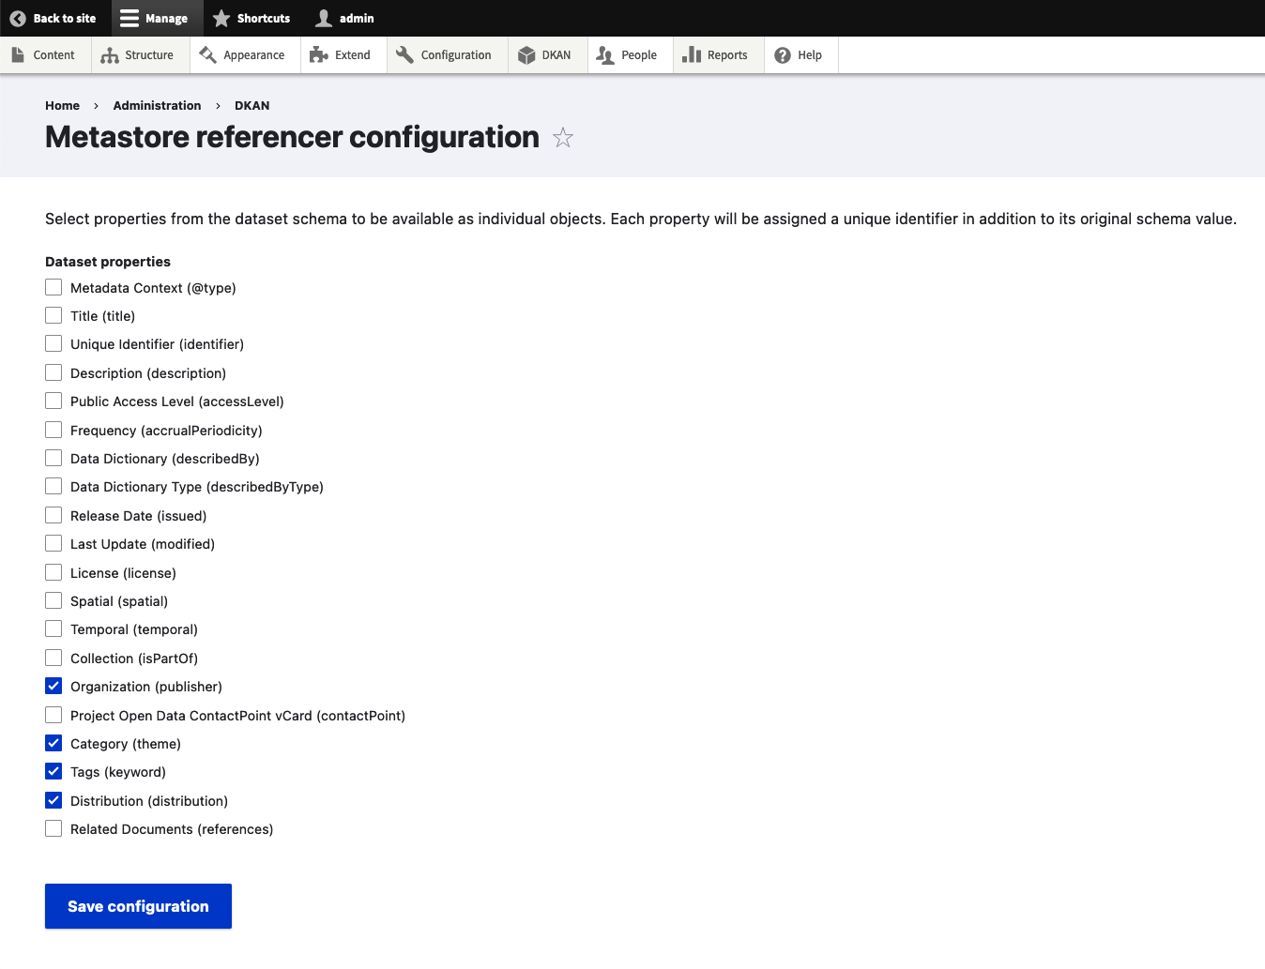Uncheck Tags (keyword) checkbox
1265x969 pixels.
(x=53, y=771)
